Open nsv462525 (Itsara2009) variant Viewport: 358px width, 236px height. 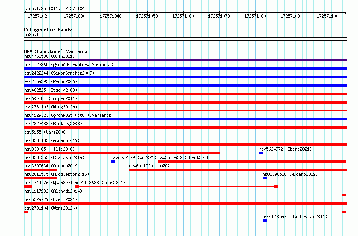click(51, 90)
